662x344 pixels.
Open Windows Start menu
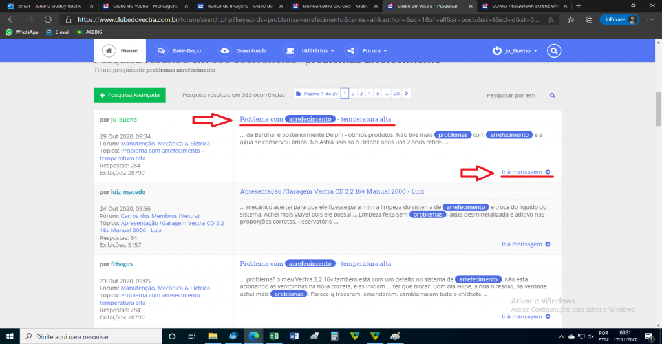[10, 336]
